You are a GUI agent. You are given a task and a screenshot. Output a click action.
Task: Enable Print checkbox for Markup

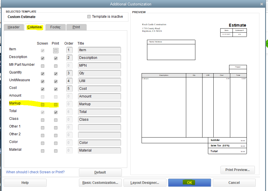(x=56, y=105)
